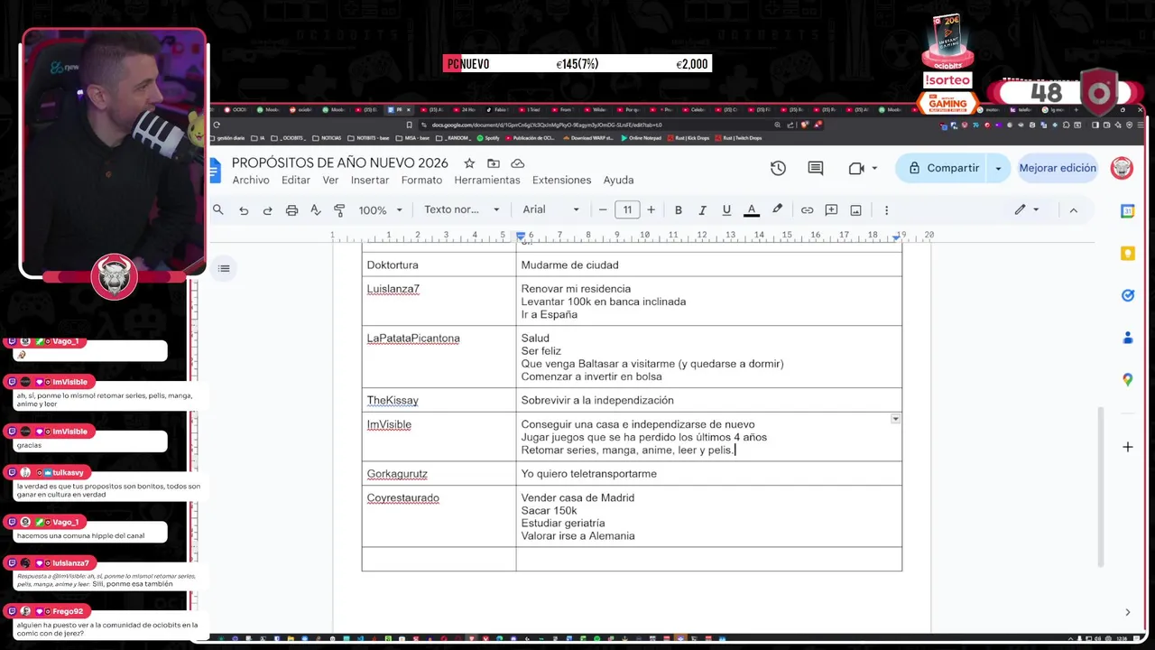Click the 'Yo quiero teletransportarme' cell

(x=709, y=473)
